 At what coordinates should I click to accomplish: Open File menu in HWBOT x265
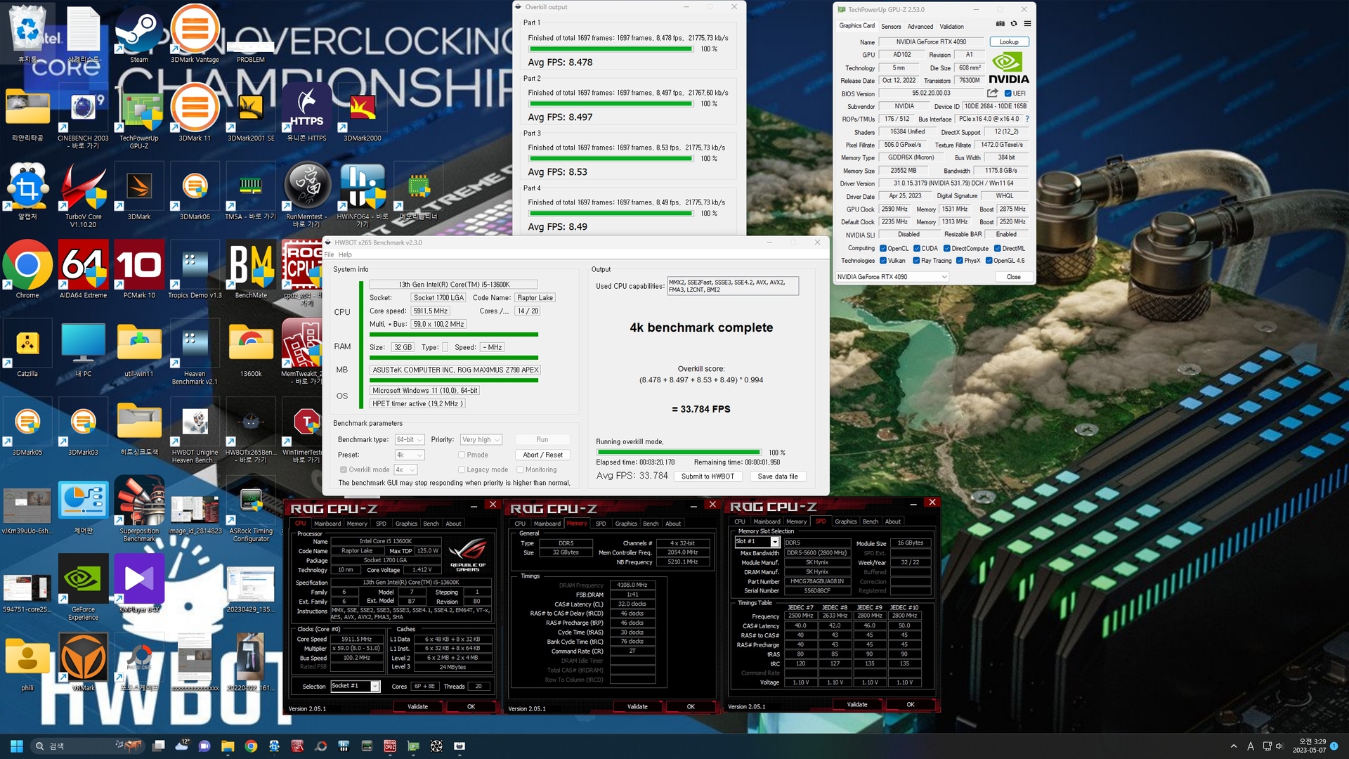coord(329,254)
